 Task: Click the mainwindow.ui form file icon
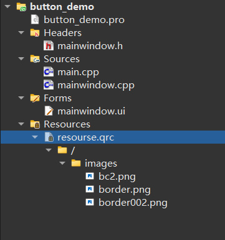(x=49, y=111)
